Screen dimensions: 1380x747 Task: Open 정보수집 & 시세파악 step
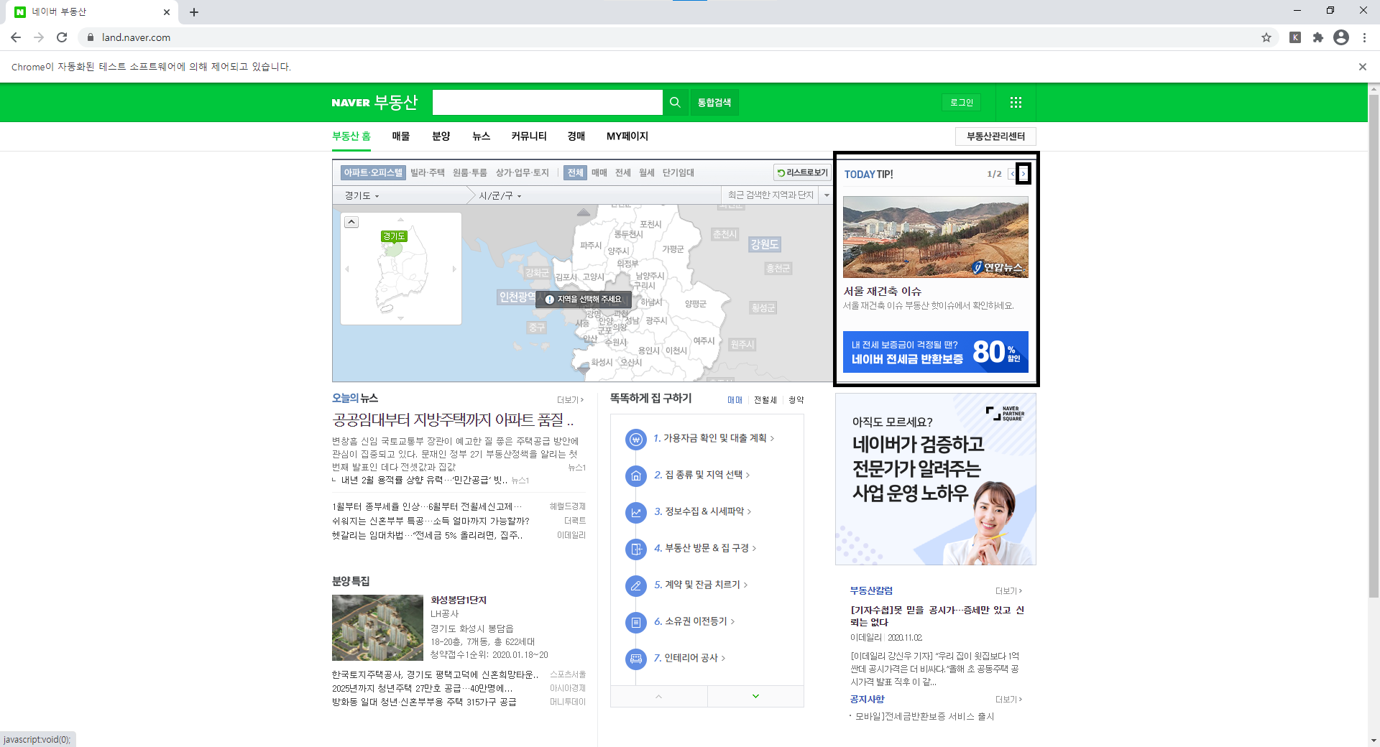703,511
